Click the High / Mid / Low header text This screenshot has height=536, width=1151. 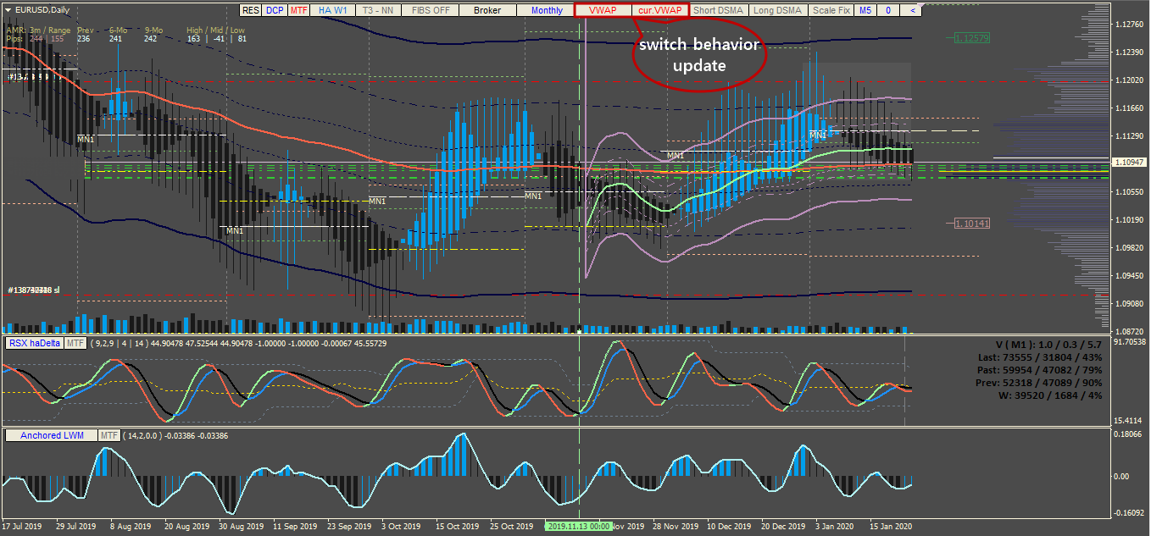point(216,30)
